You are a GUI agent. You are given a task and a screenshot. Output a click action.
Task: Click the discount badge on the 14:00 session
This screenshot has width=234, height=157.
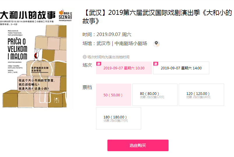pyautogui.click(x=156, y=64)
